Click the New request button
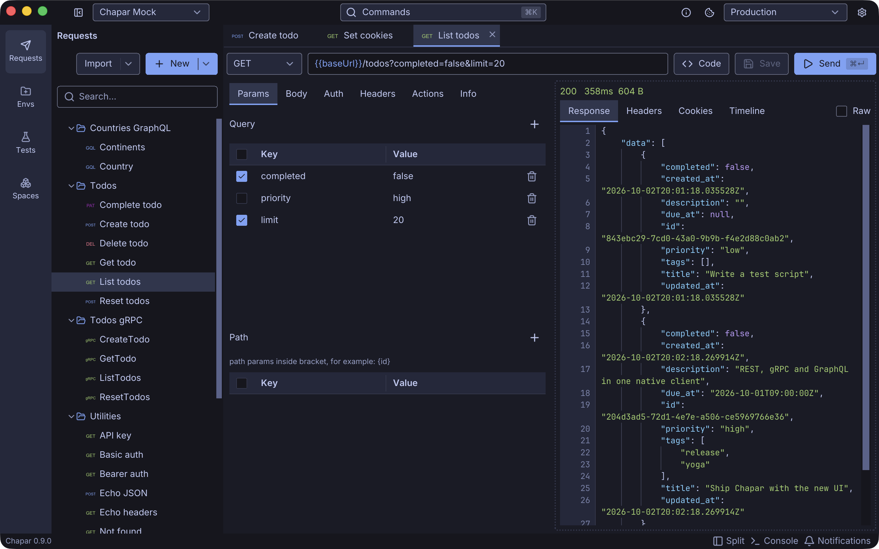 coord(172,64)
